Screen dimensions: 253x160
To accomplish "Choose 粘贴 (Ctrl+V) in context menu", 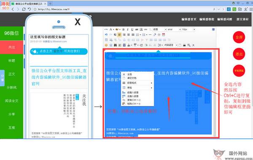I will pyautogui.click(x=137, y=104).
